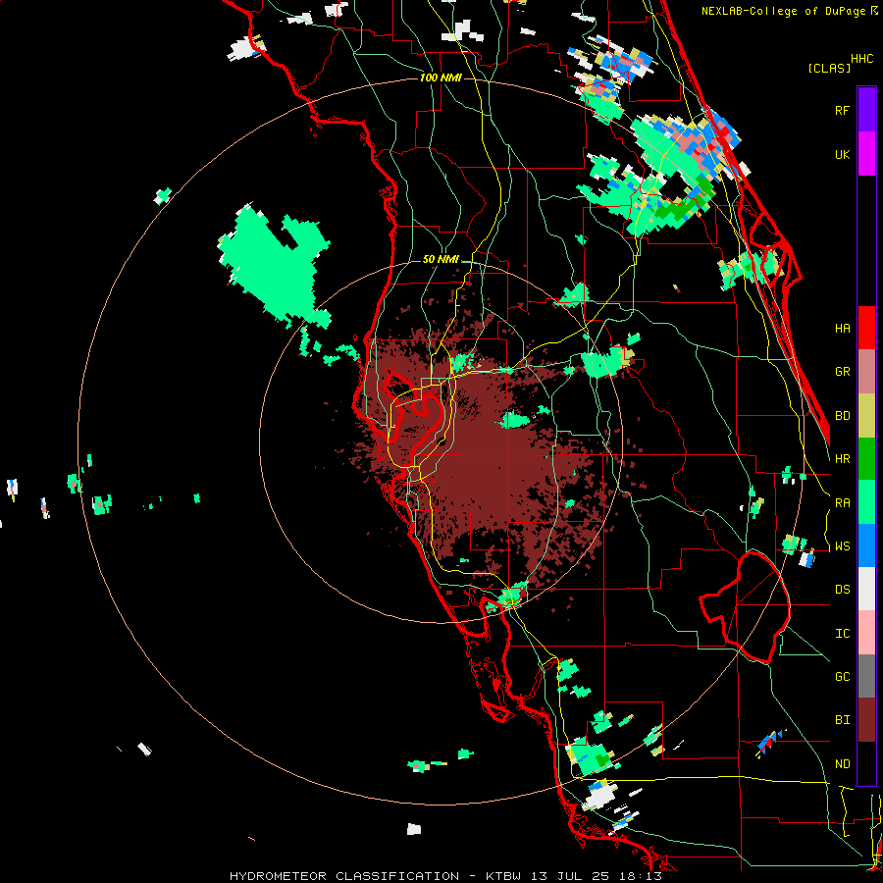This screenshot has height=883, width=883.
Task: Click the 100 NMI range ring label
Action: [x=441, y=78]
